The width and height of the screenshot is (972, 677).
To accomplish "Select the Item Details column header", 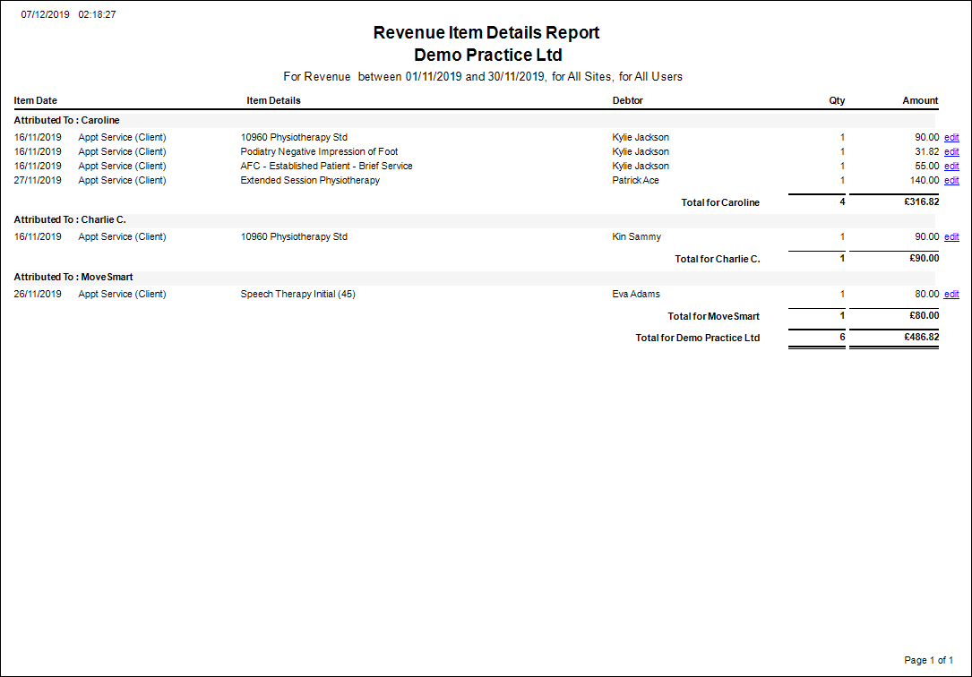I will coord(273,100).
